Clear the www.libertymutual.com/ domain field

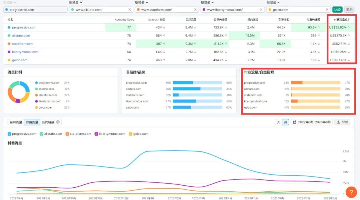(x=261, y=10)
